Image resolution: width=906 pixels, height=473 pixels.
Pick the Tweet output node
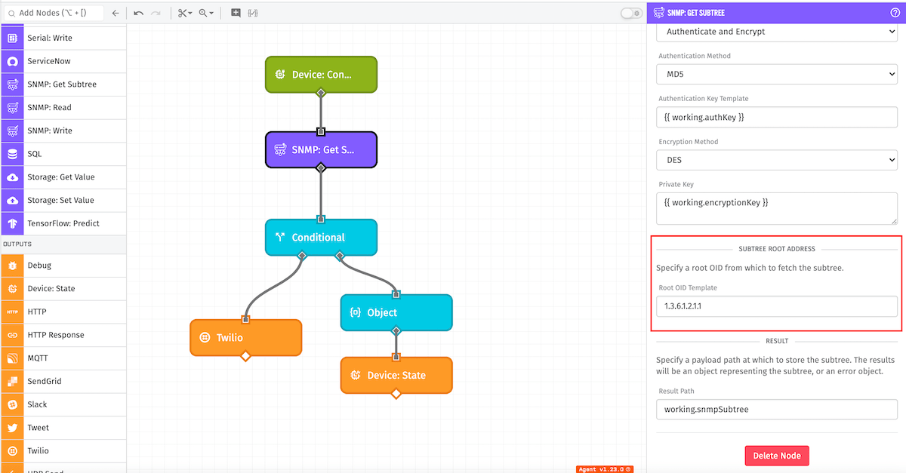(63, 428)
